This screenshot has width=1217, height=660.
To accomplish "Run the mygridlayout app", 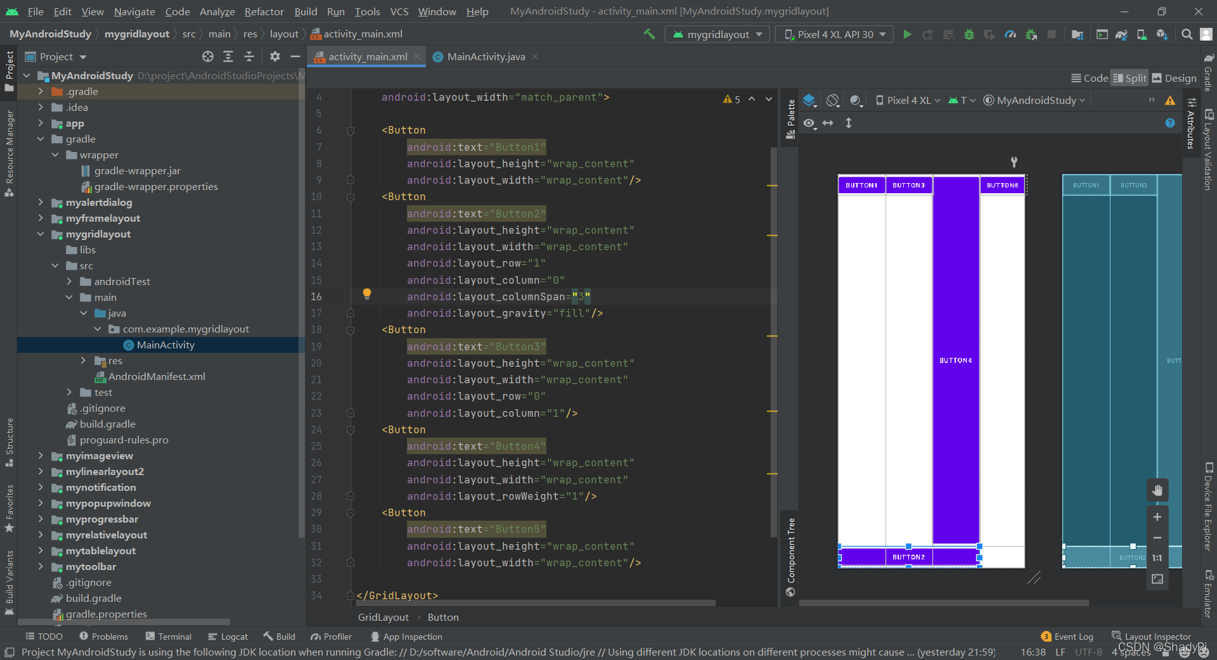I will pyautogui.click(x=907, y=34).
